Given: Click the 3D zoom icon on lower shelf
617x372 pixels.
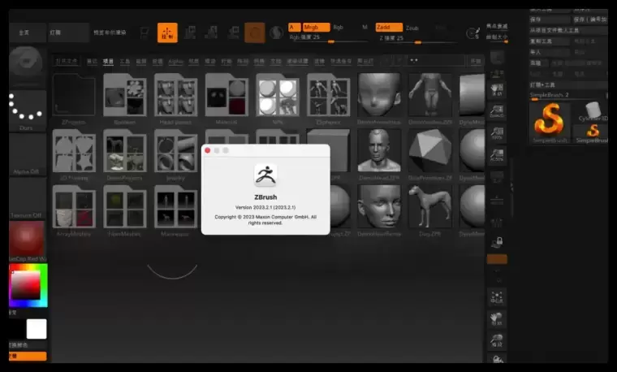Looking at the screenshot, I should [497, 340].
